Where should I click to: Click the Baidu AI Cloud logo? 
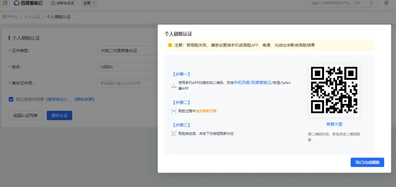[x=27, y=3]
